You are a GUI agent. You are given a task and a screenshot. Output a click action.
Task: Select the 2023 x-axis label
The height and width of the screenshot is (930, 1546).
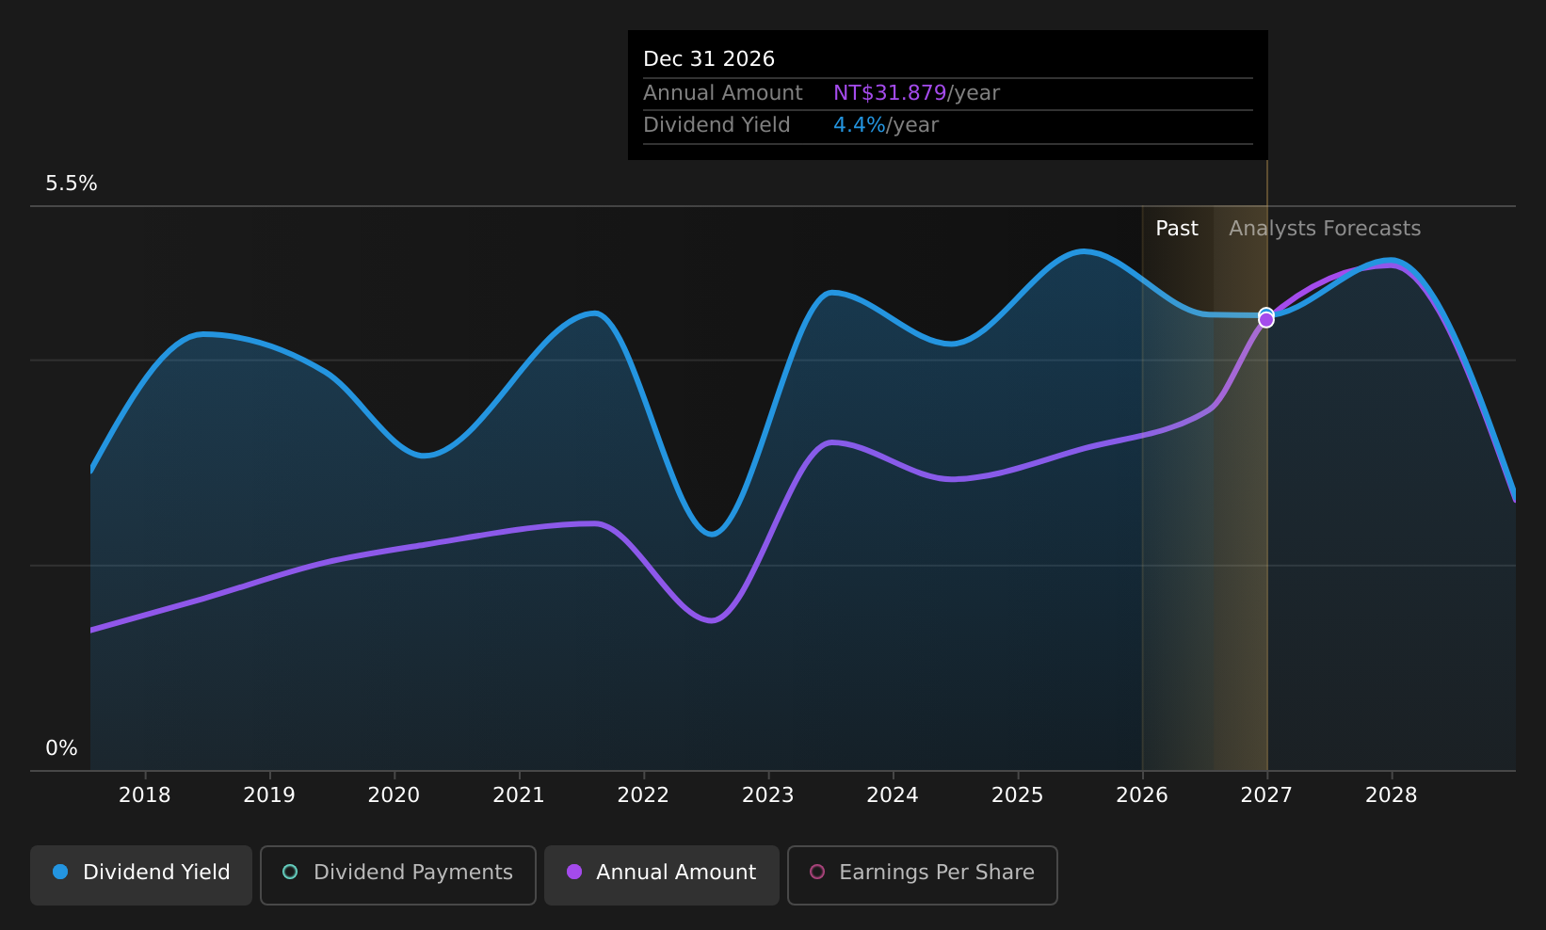tap(768, 795)
